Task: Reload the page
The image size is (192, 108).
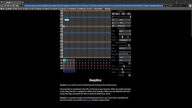Action: [x=13, y=6]
